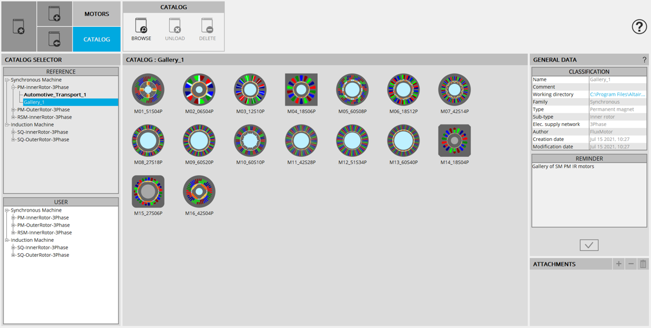The height and width of the screenshot is (328, 651).
Task: Expand SQ-InnerRotor-3Phase in the User tree
Action: coord(14,248)
